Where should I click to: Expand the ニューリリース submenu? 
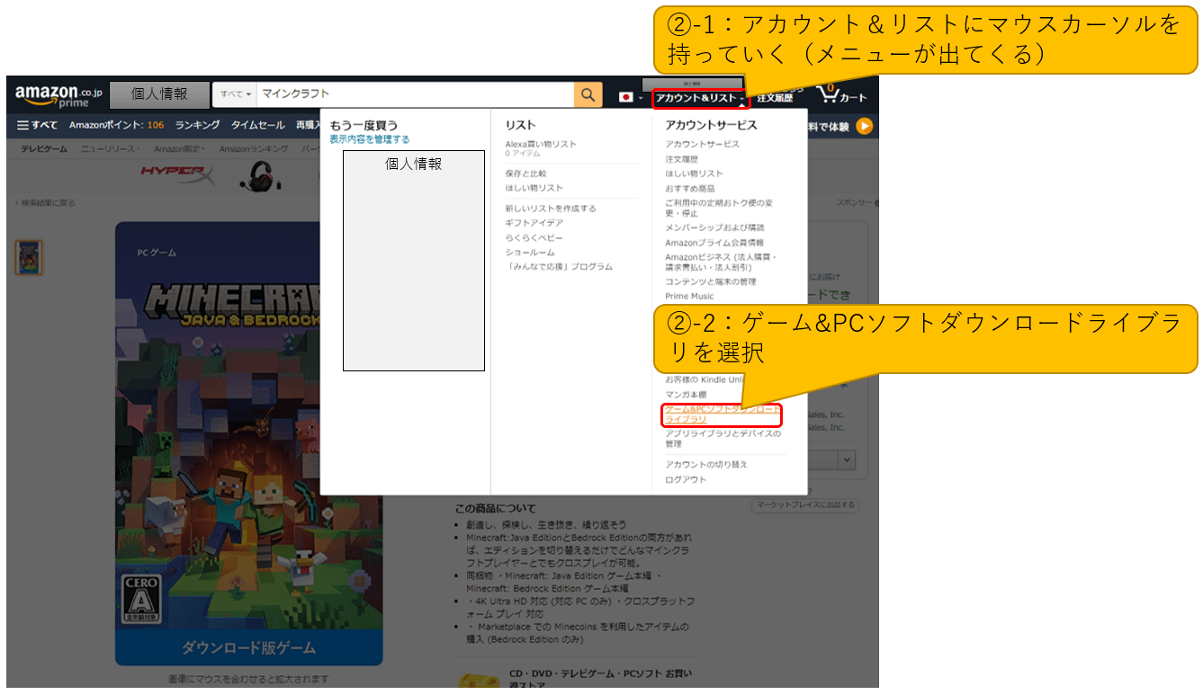(x=110, y=148)
